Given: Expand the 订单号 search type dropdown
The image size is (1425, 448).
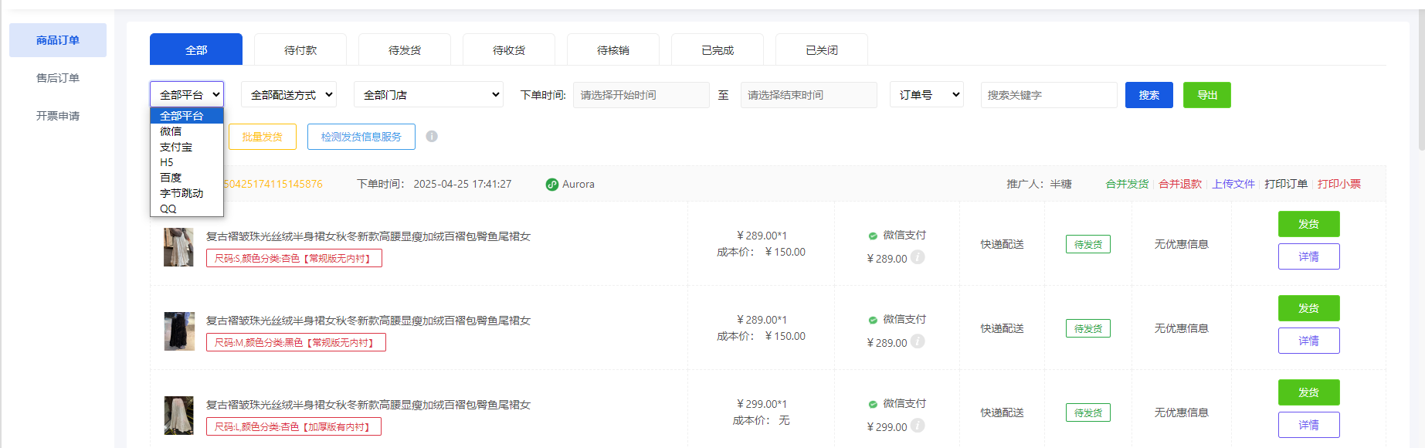Looking at the screenshot, I should 926,95.
